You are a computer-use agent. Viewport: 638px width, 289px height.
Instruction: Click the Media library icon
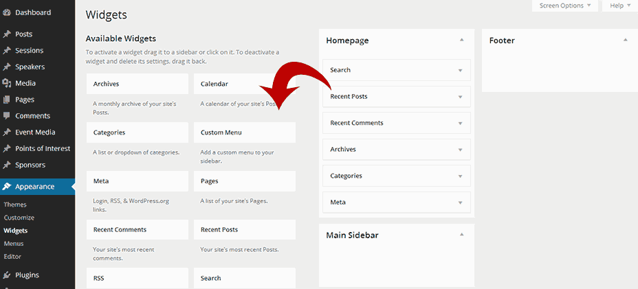click(x=6, y=83)
